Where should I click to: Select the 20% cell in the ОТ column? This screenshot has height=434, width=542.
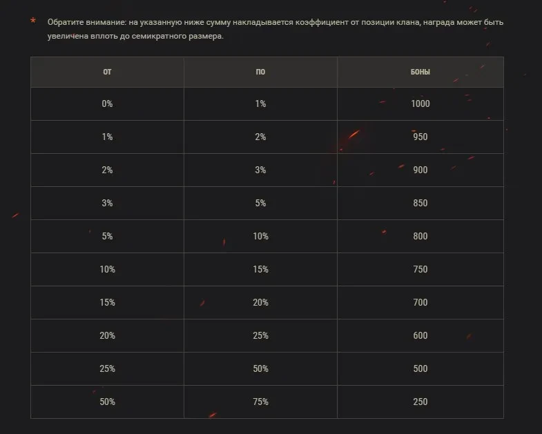(107, 335)
